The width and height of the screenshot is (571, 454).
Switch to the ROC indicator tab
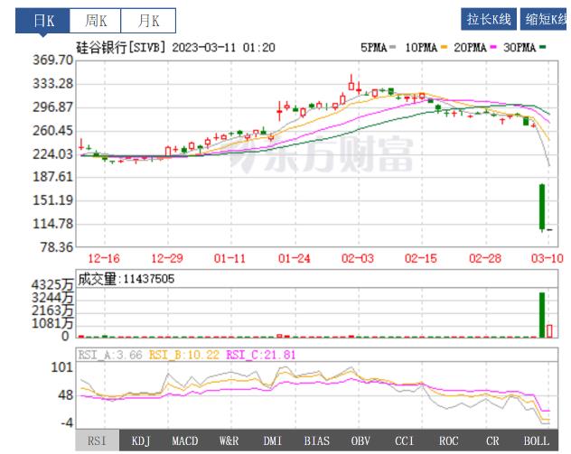click(x=448, y=440)
